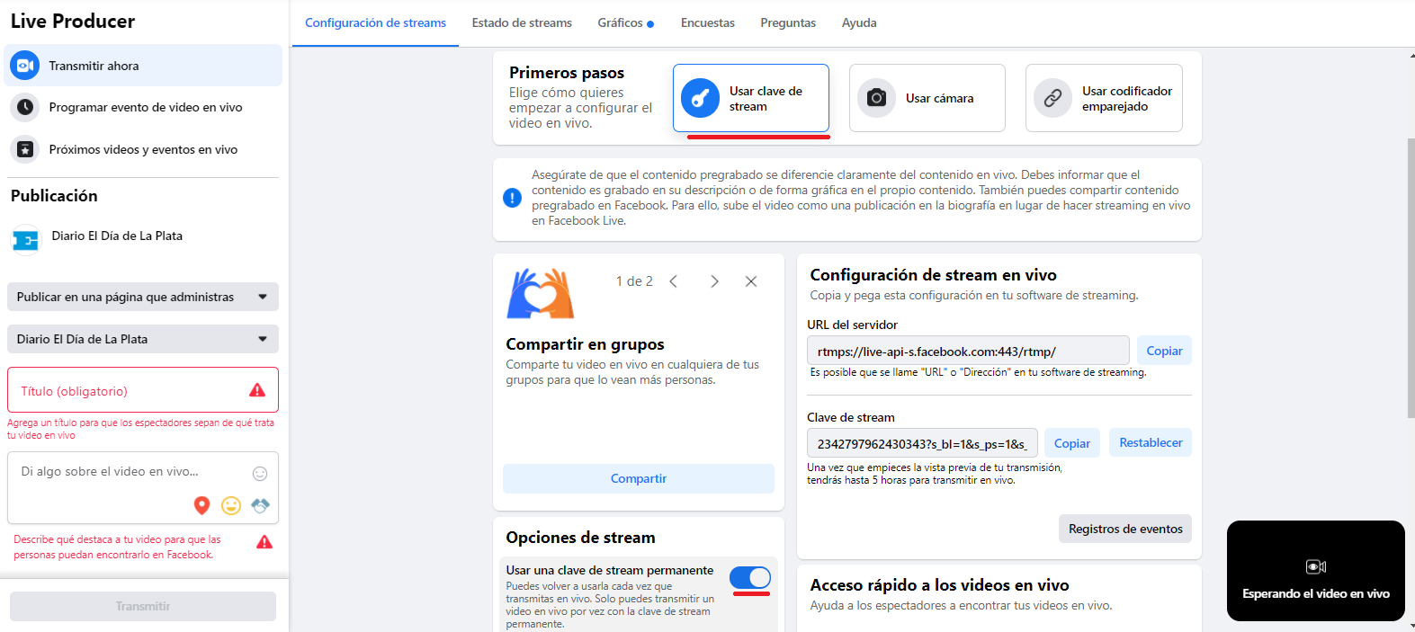1415x632 pixels.
Task: Click the yellow feeling/activity face icon
Action: tap(231, 505)
